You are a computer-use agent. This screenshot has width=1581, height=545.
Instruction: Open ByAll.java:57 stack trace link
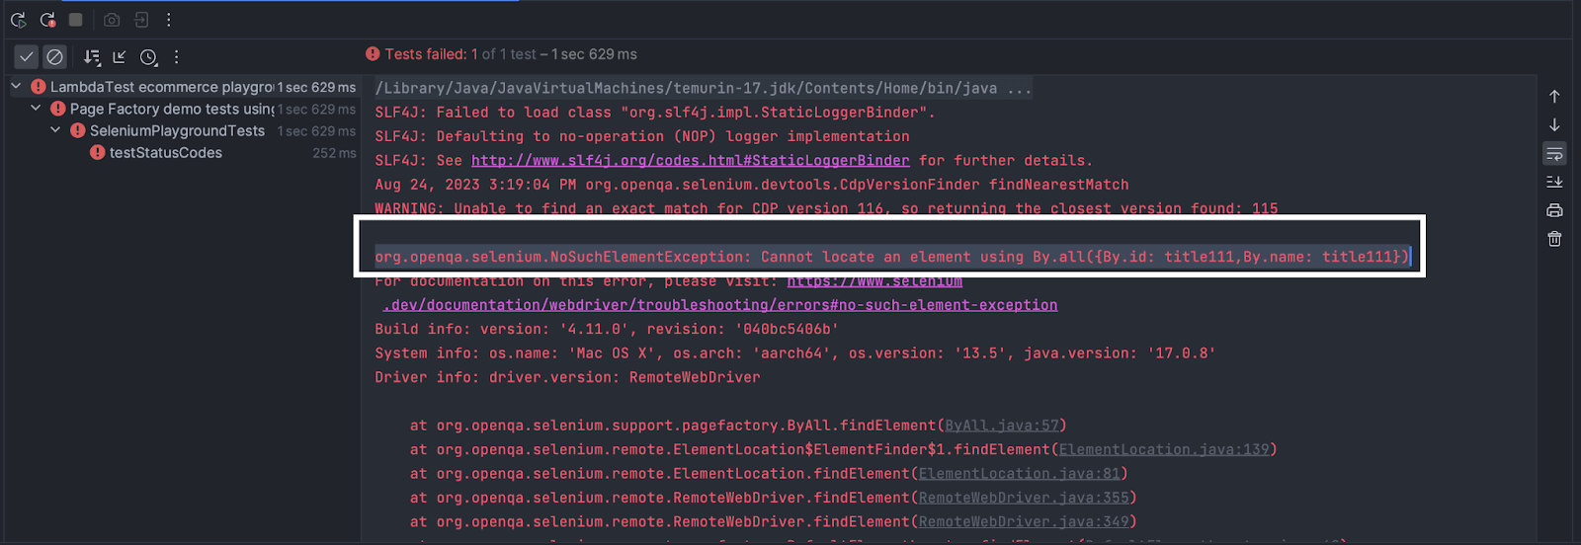click(1002, 426)
